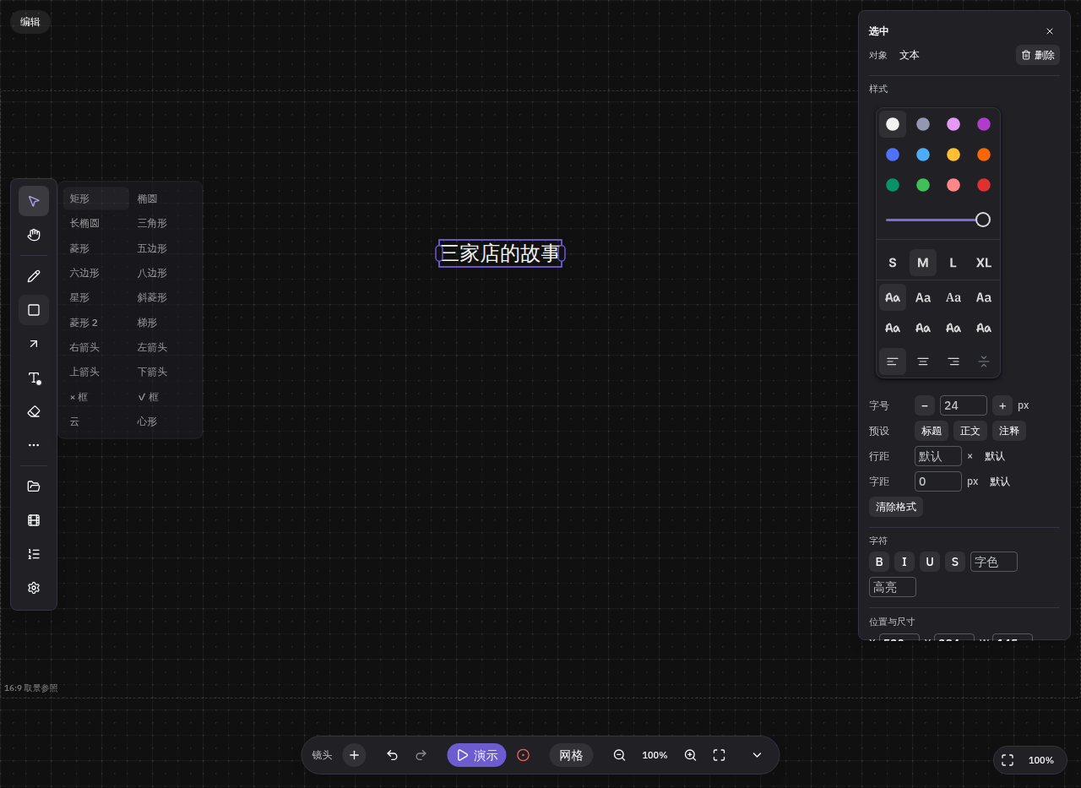Click the 字号 font size input field
The width and height of the screenshot is (1081, 788).
pyautogui.click(x=964, y=405)
